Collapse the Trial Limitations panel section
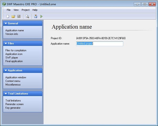The image size is (158, 126). 6,93
